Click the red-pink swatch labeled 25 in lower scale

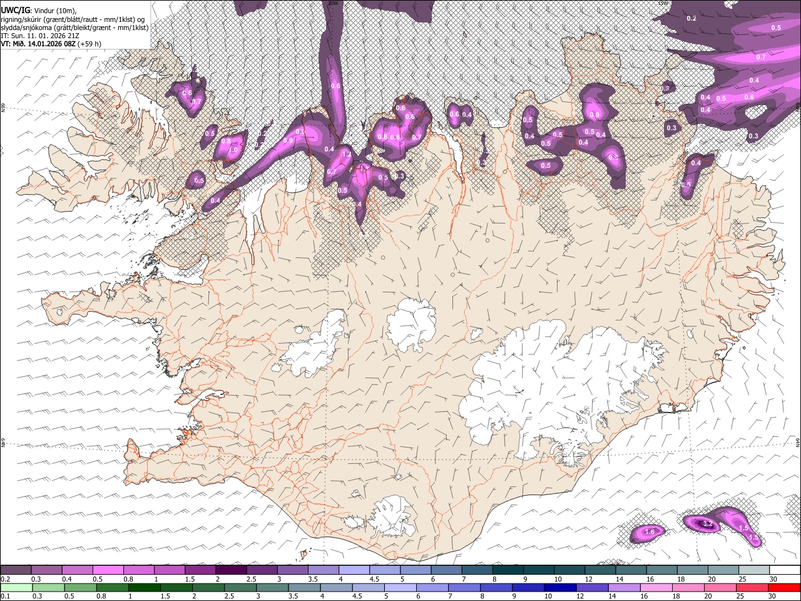click(x=753, y=587)
